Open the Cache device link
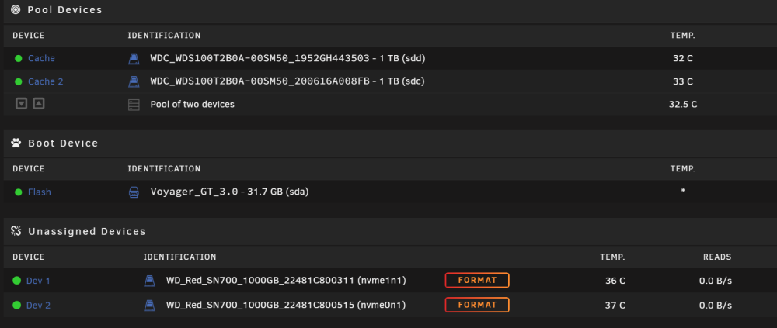This screenshot has width=777, height=328. (41, 58)
